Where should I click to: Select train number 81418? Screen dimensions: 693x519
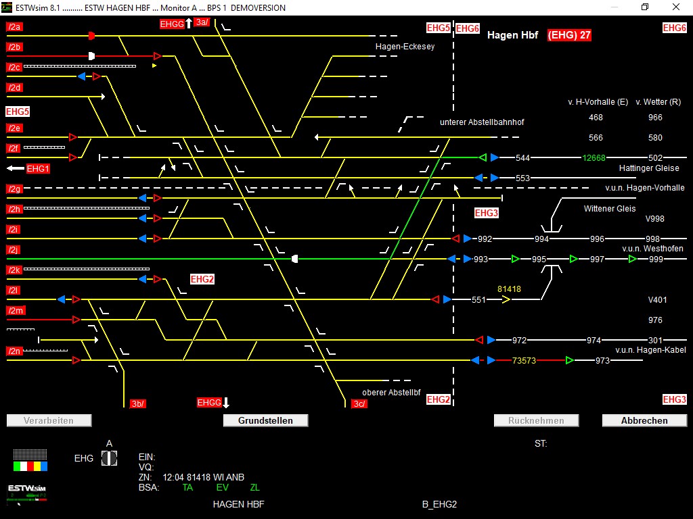(509, 289)
